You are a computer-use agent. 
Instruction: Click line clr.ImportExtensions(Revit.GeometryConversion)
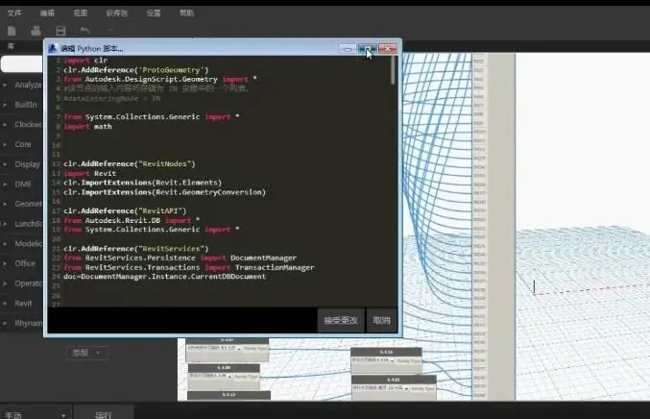(x=164, y=192)
